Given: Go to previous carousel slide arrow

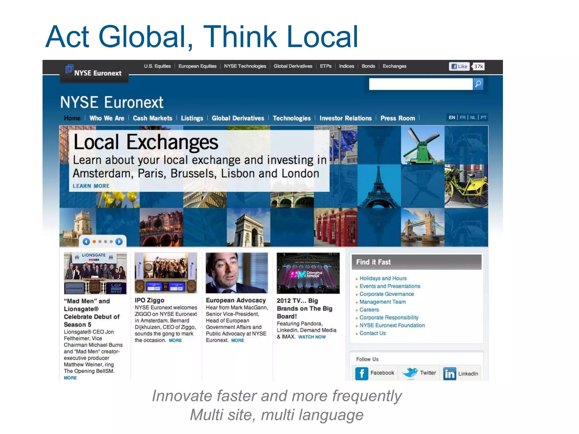Looking at the screenshot, I should [86, 242].
